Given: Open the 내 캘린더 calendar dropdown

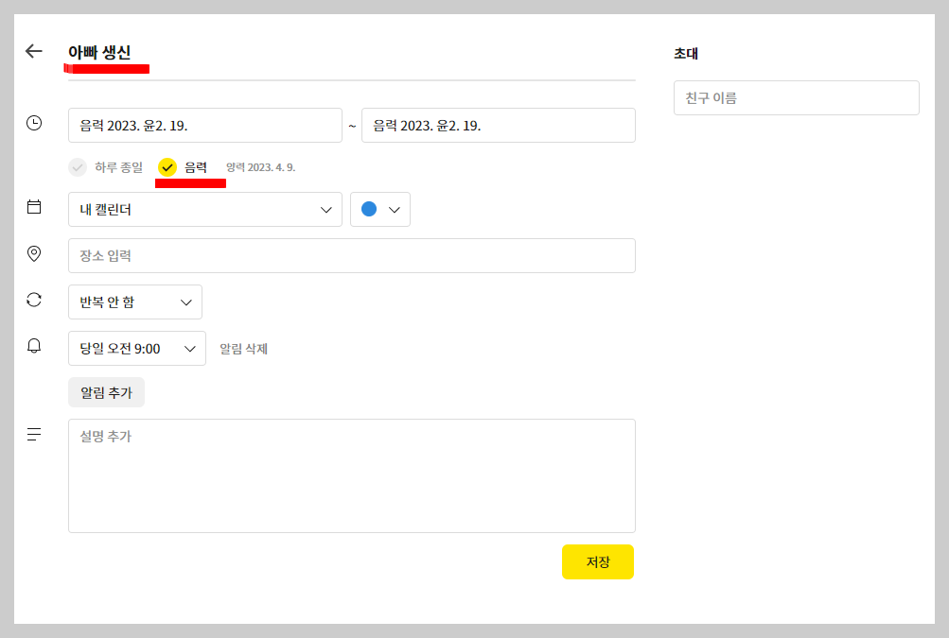Looking at the screenshot, I should click(x=204, y=209).
